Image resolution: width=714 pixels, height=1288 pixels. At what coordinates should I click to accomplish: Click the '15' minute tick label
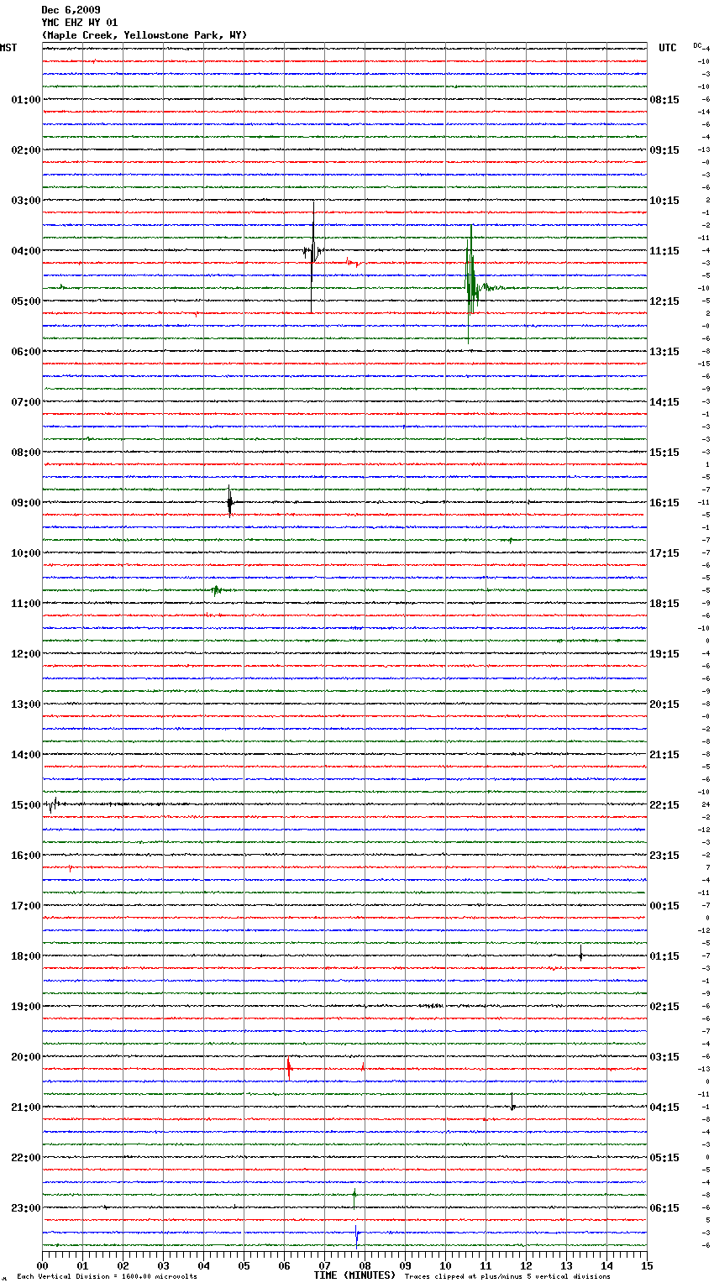tap(646, 1265)
